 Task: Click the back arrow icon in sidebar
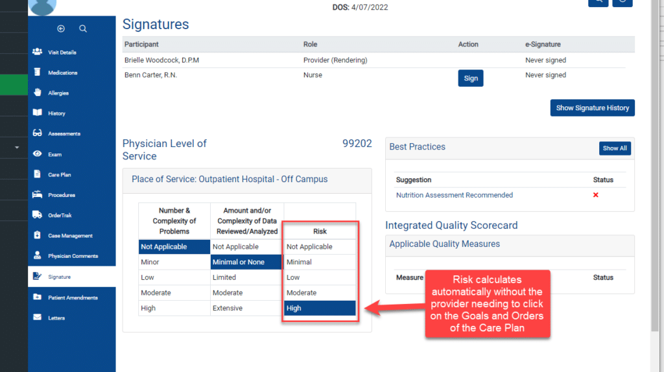61,29
